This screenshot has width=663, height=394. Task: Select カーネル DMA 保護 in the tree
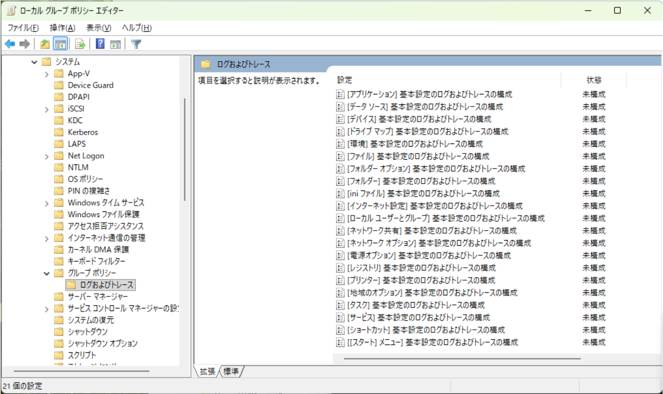pyautogui.click(x=98, y=249)
